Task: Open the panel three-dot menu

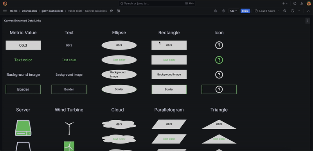Action: point(308,21)
